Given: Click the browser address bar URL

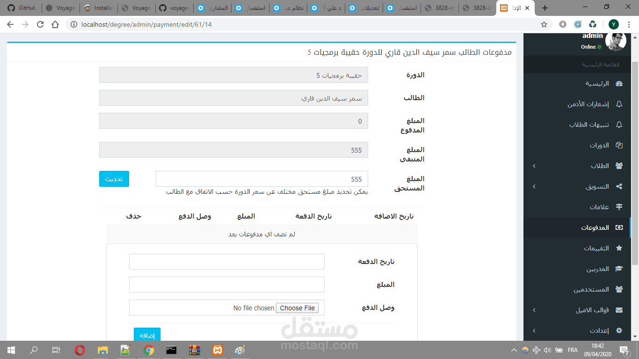Looking at the screenshot, I should point(146,24).
